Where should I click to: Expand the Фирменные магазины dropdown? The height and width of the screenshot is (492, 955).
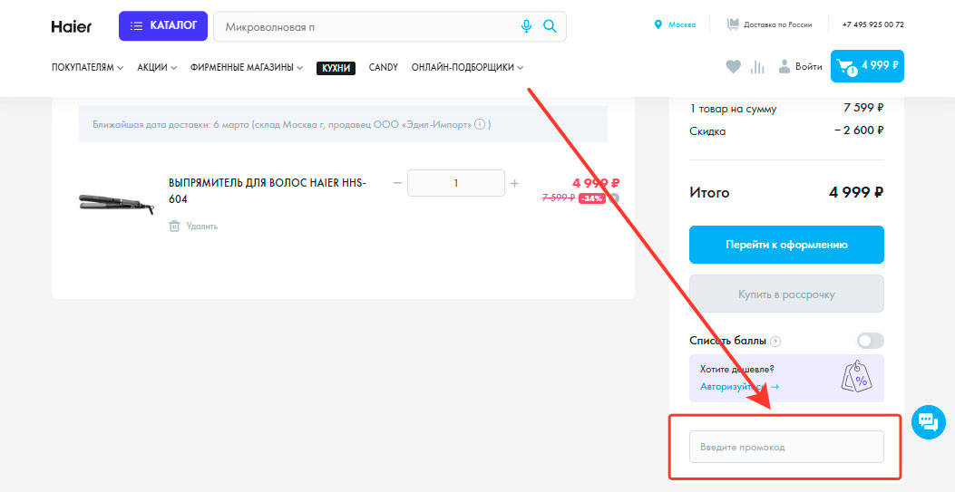point(247,67)
